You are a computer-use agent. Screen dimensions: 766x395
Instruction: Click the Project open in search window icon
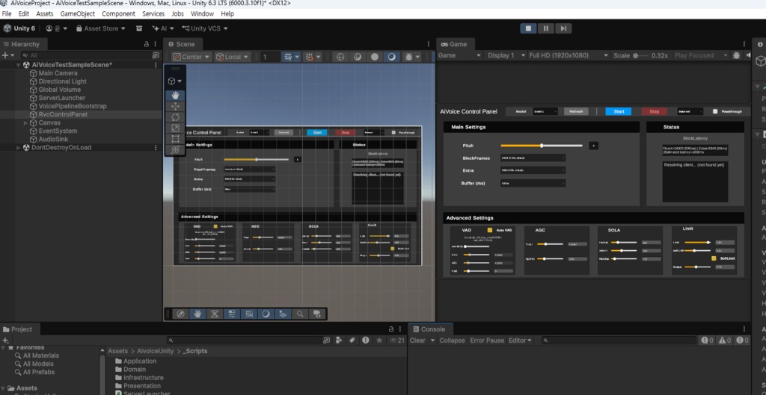pyautogui.click(x=326, y=340)
